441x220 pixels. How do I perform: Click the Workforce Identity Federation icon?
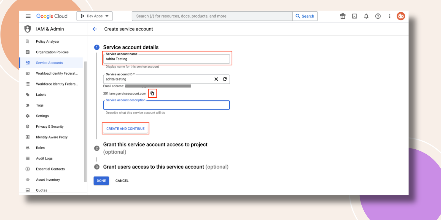tap(28, 84)
